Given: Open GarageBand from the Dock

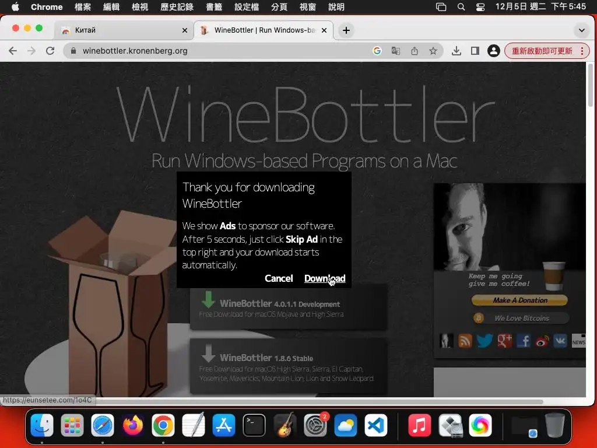Looking at the screenshot, I should coord(285,425).
